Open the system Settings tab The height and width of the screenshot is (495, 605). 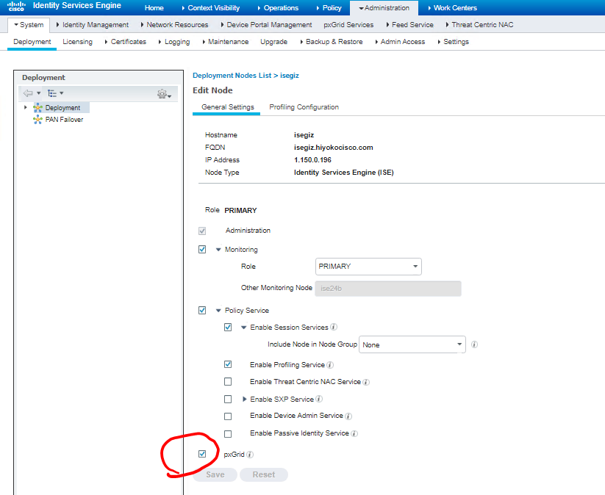(454, 42)
